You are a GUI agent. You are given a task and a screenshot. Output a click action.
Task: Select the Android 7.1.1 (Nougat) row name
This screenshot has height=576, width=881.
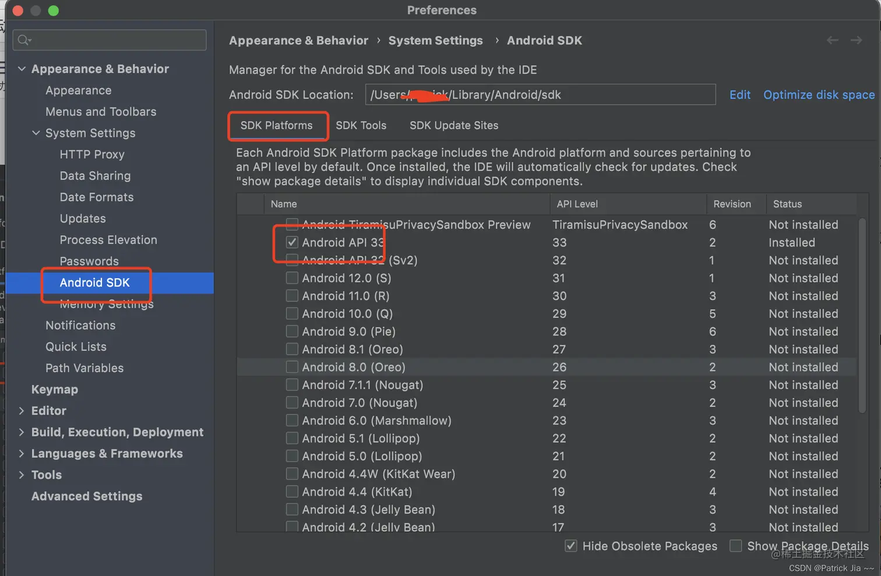[362, 385]
